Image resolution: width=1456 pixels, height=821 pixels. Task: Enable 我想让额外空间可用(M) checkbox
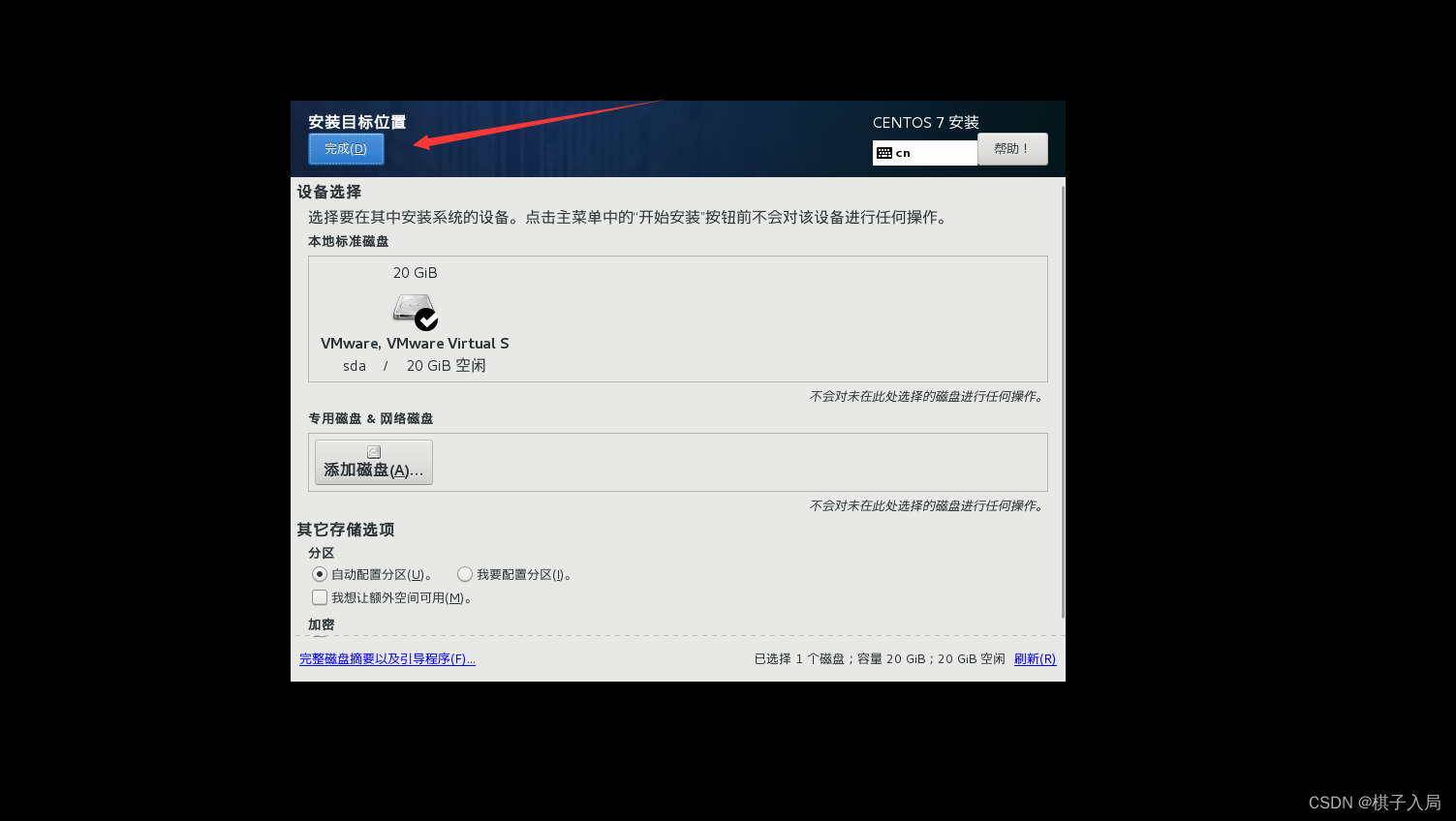pos(320,597)
